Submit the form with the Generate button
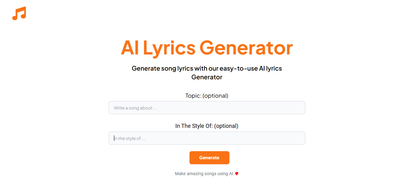 click(209, 158)
